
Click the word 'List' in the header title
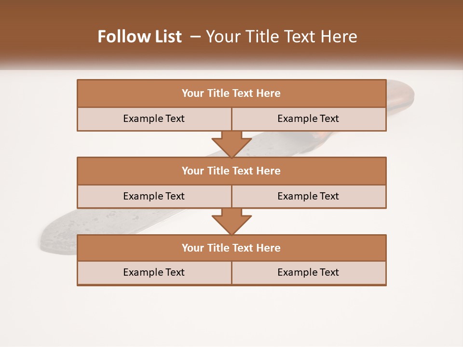coord(168,37)
